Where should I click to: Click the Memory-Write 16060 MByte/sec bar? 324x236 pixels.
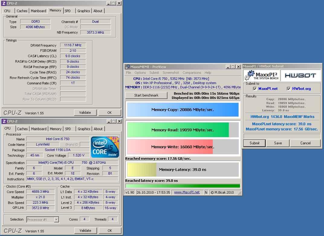tap(183, 147)
